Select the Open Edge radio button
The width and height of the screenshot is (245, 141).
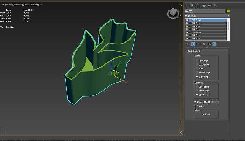(197, 60)
